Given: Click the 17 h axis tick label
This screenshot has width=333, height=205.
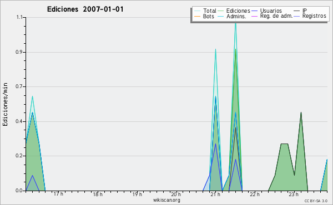Looking at the screenshot, I should [58, 194].
